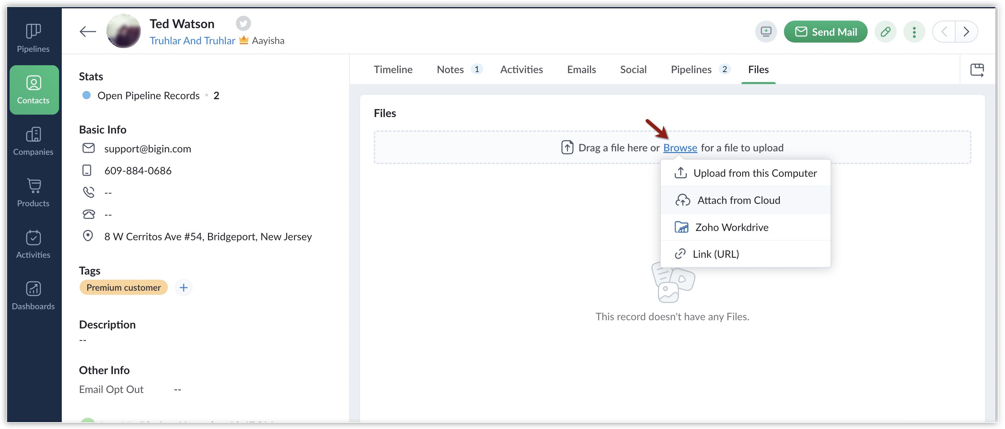Screen dimensions: 1005x429
Task: Add a new tag with plus button
Action: (183, 288)
